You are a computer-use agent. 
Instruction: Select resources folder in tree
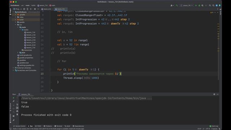(27, 50)
